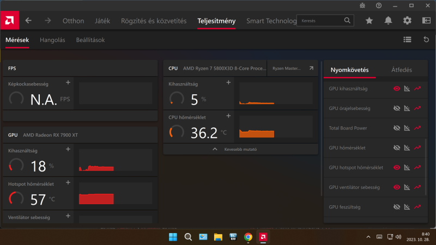Image resolution: width=436 pixels, height=245 pixels.
Task: Click graph trend icon for GPU kihasználtság
Action: tap(417, 89)
